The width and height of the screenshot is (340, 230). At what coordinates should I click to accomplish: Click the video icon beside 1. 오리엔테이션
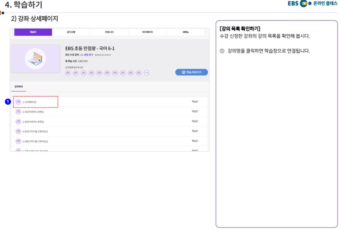coord(18,102)
